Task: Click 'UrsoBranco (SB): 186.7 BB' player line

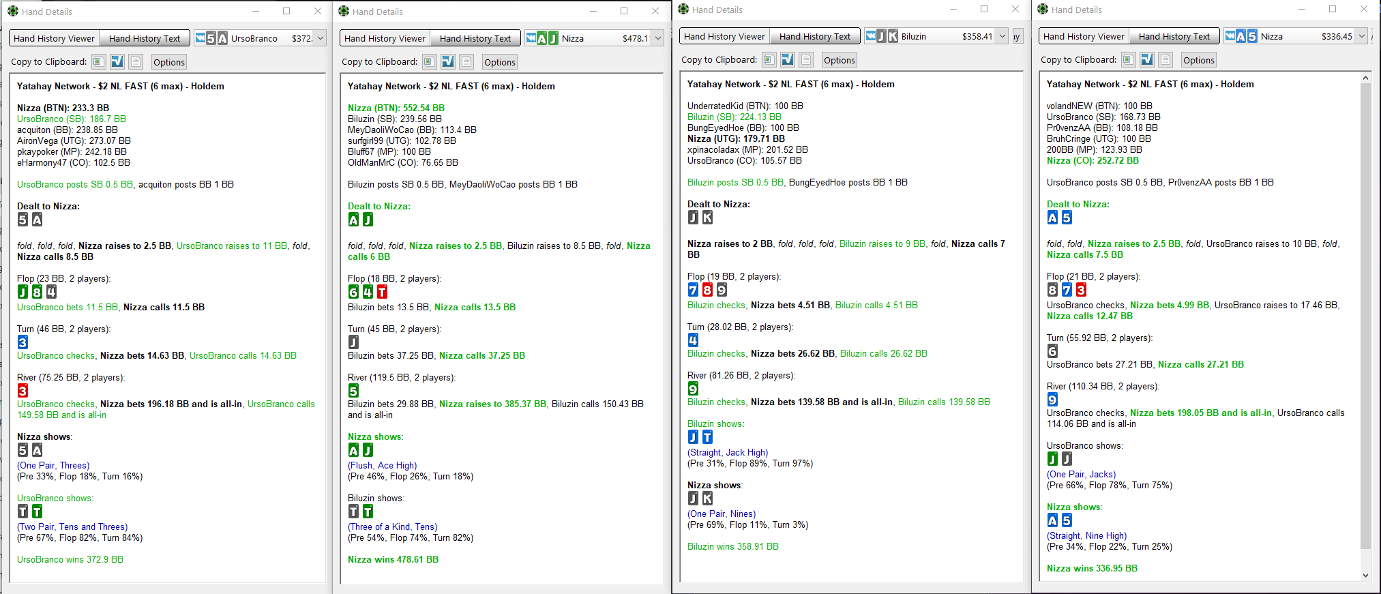Action: pos(72,119)
